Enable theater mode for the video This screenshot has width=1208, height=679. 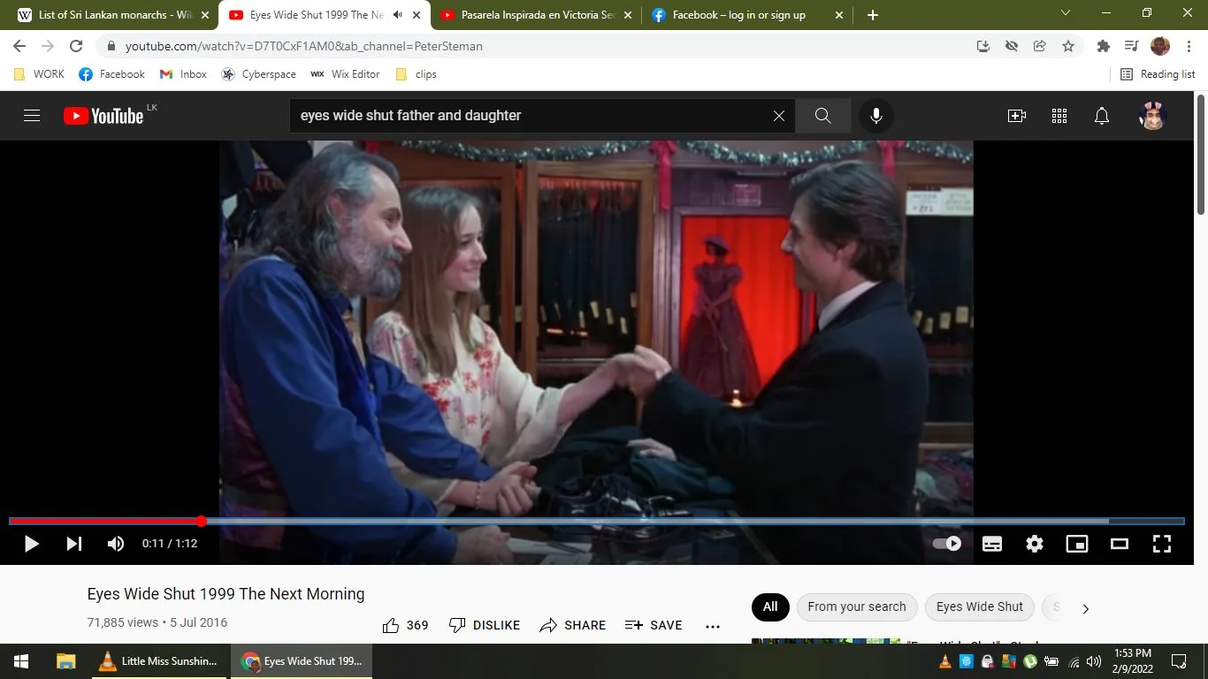(x=1120, y=544)
